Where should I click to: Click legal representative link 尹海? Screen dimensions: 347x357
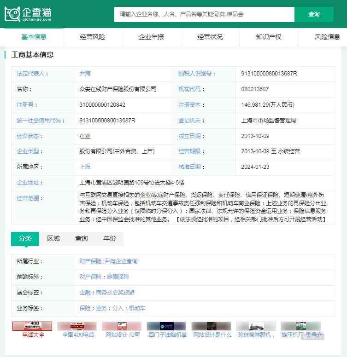[85, 73]
